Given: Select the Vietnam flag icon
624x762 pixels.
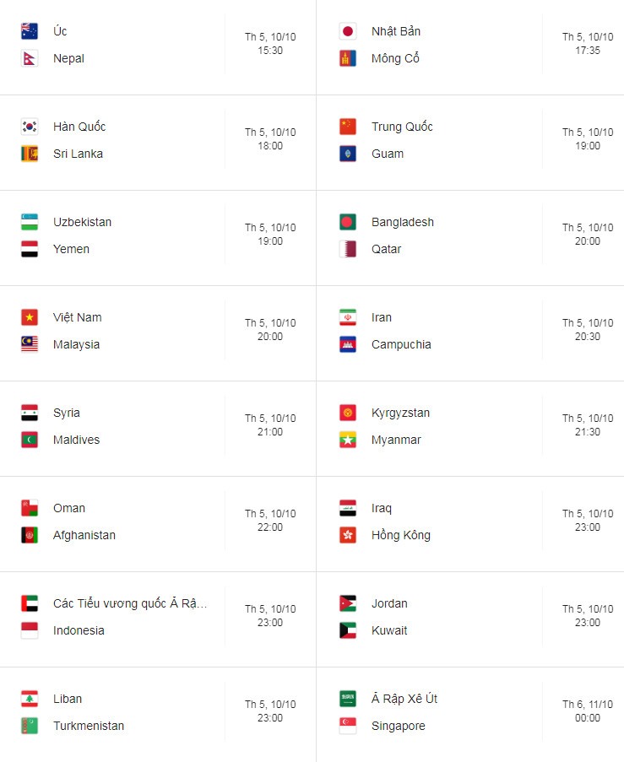Looking at the screenshot, I should 30,317.
